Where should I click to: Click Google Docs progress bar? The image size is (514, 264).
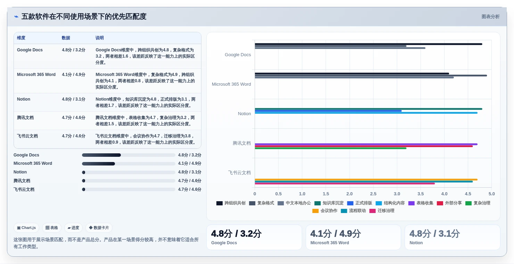tap(128, 155)
